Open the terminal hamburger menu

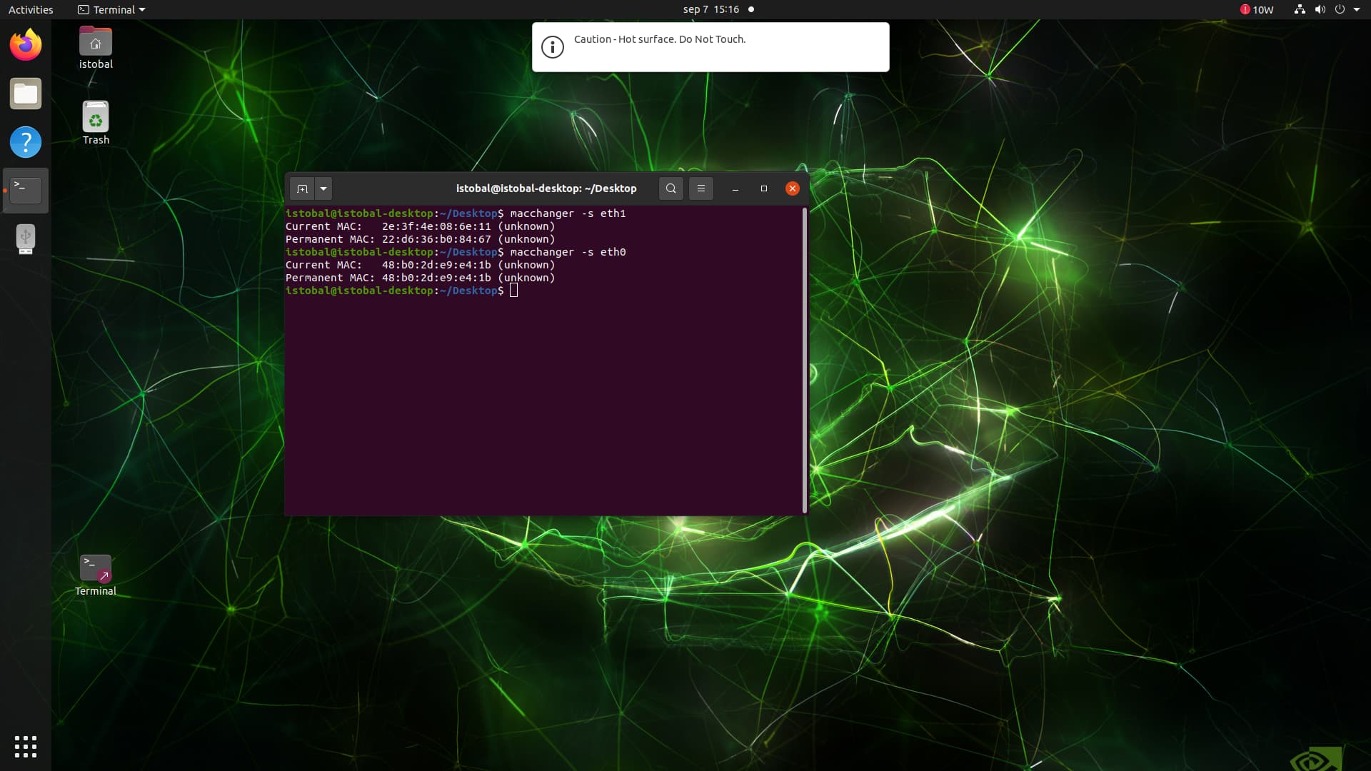(700, 188)
